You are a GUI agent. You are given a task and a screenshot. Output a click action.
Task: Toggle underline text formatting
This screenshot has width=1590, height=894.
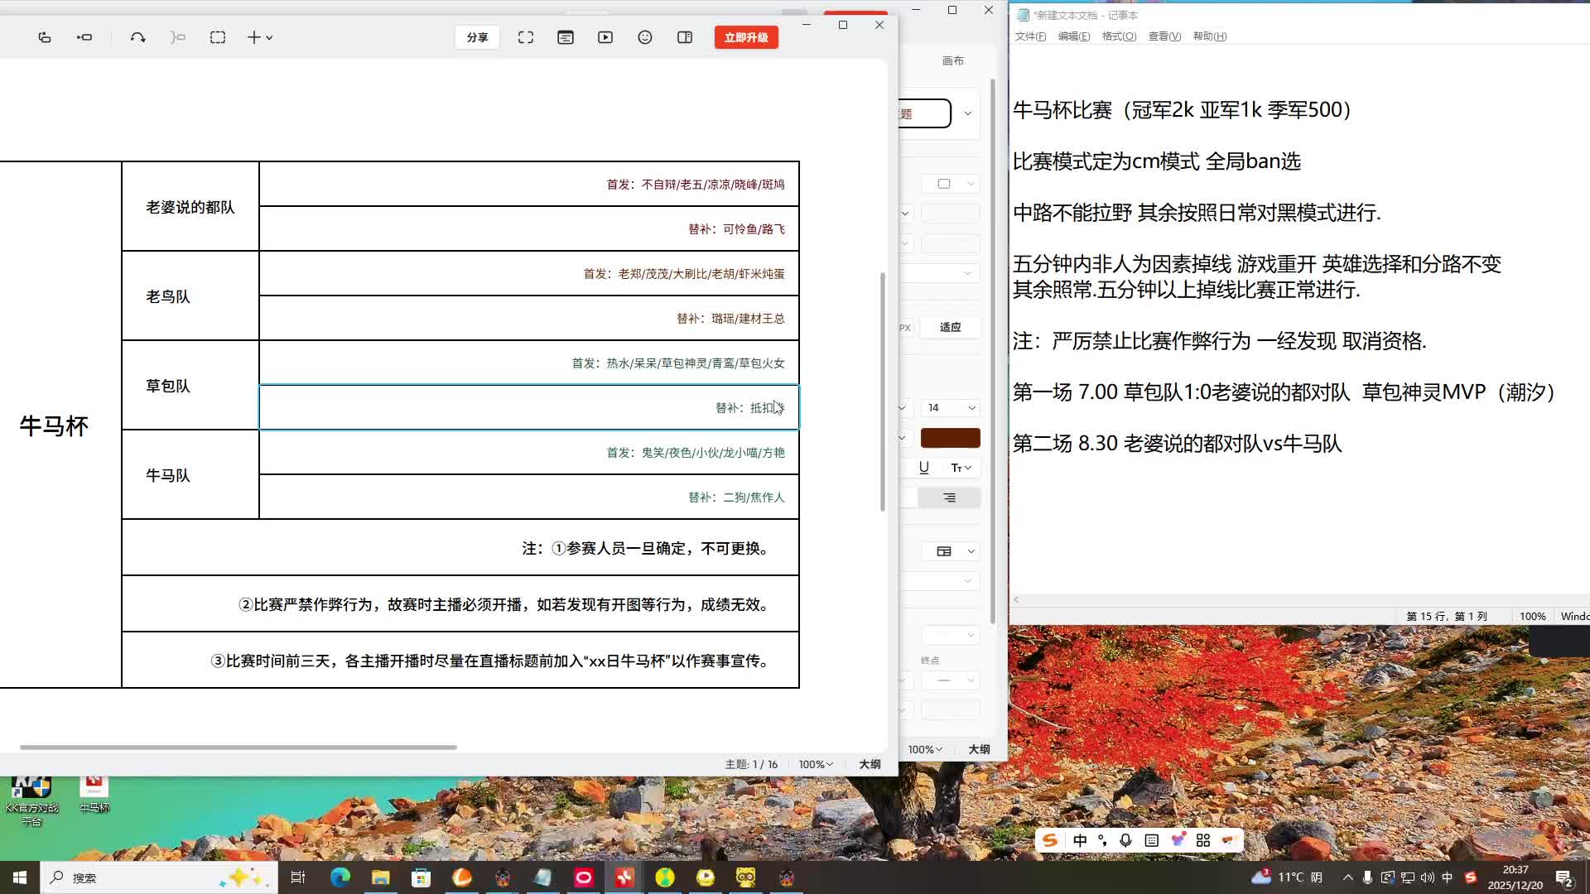924,468
